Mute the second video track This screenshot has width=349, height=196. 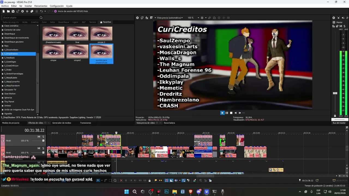click(39, 148)
